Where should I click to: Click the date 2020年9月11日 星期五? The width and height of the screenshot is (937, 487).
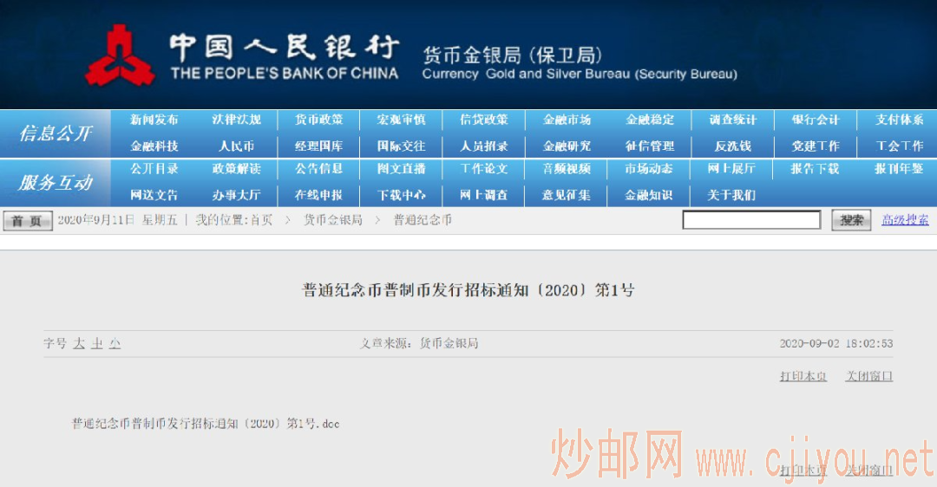tap(118, 220)
